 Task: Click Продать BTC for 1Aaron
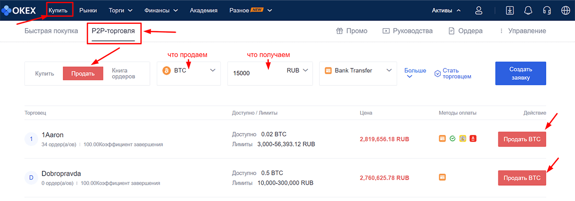pos(522,139)
